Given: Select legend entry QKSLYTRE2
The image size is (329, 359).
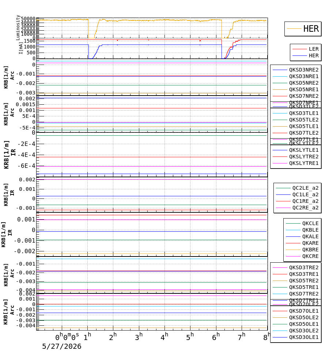Looking at the screenshot, I should 303,157.
